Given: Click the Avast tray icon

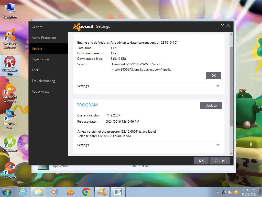Looking at the screenshot, I should coord(236,192).
